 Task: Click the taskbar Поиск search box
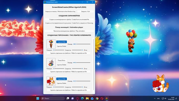(53, 98)
